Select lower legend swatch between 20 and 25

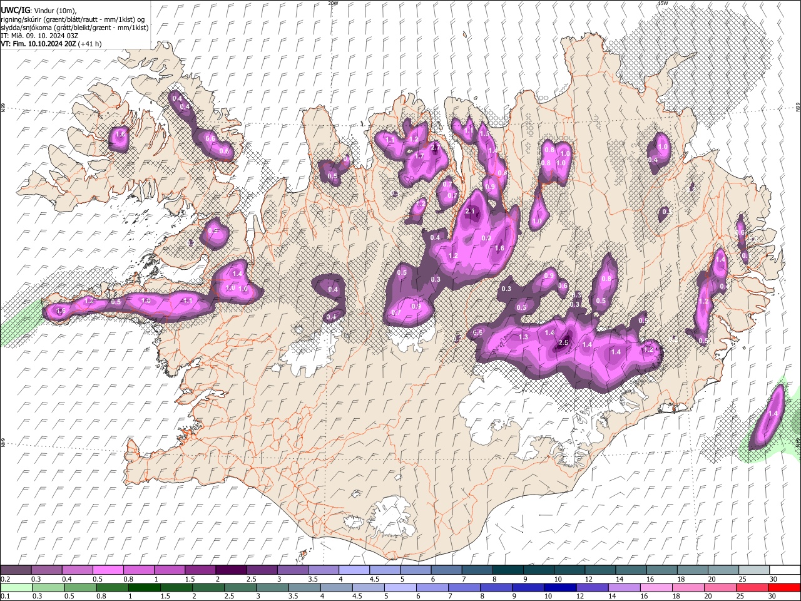[721, 587]
